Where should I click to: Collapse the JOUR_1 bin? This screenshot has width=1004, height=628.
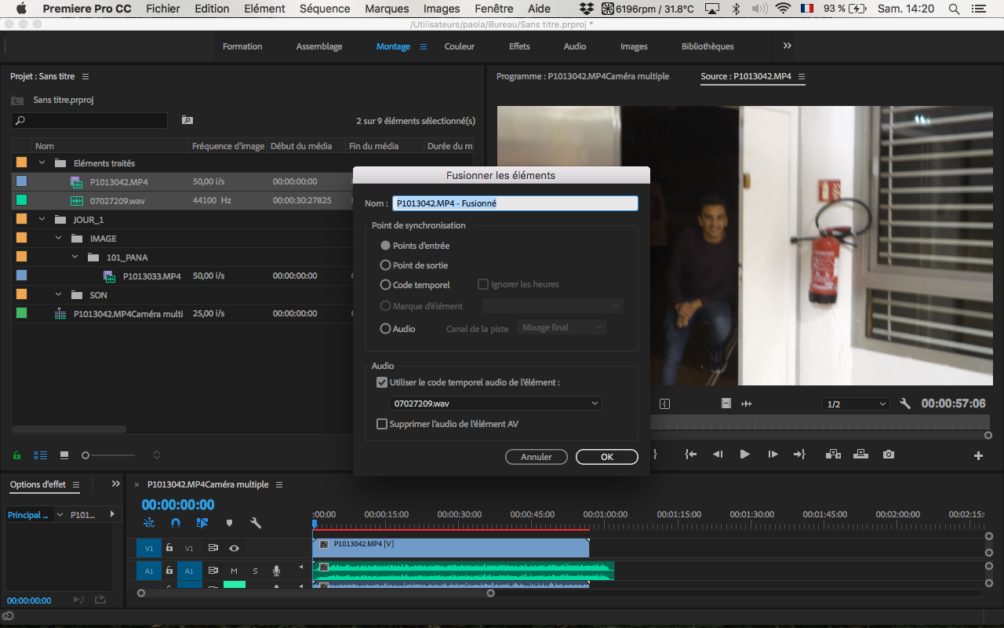[x=42, y=220]
